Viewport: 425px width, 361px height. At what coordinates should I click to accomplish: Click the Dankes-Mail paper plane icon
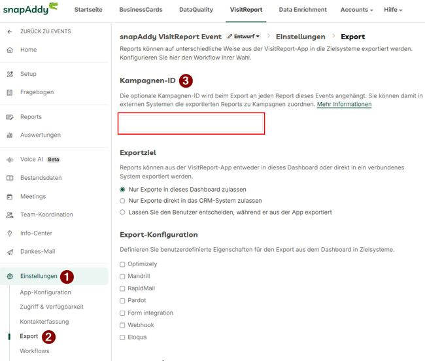[x=10, y=252]
